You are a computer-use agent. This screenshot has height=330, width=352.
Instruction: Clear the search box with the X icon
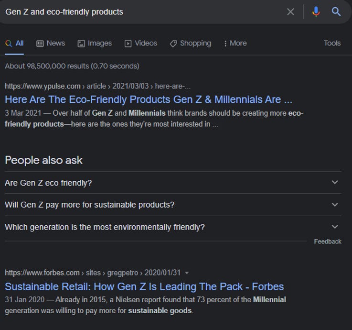click(290, 11)
